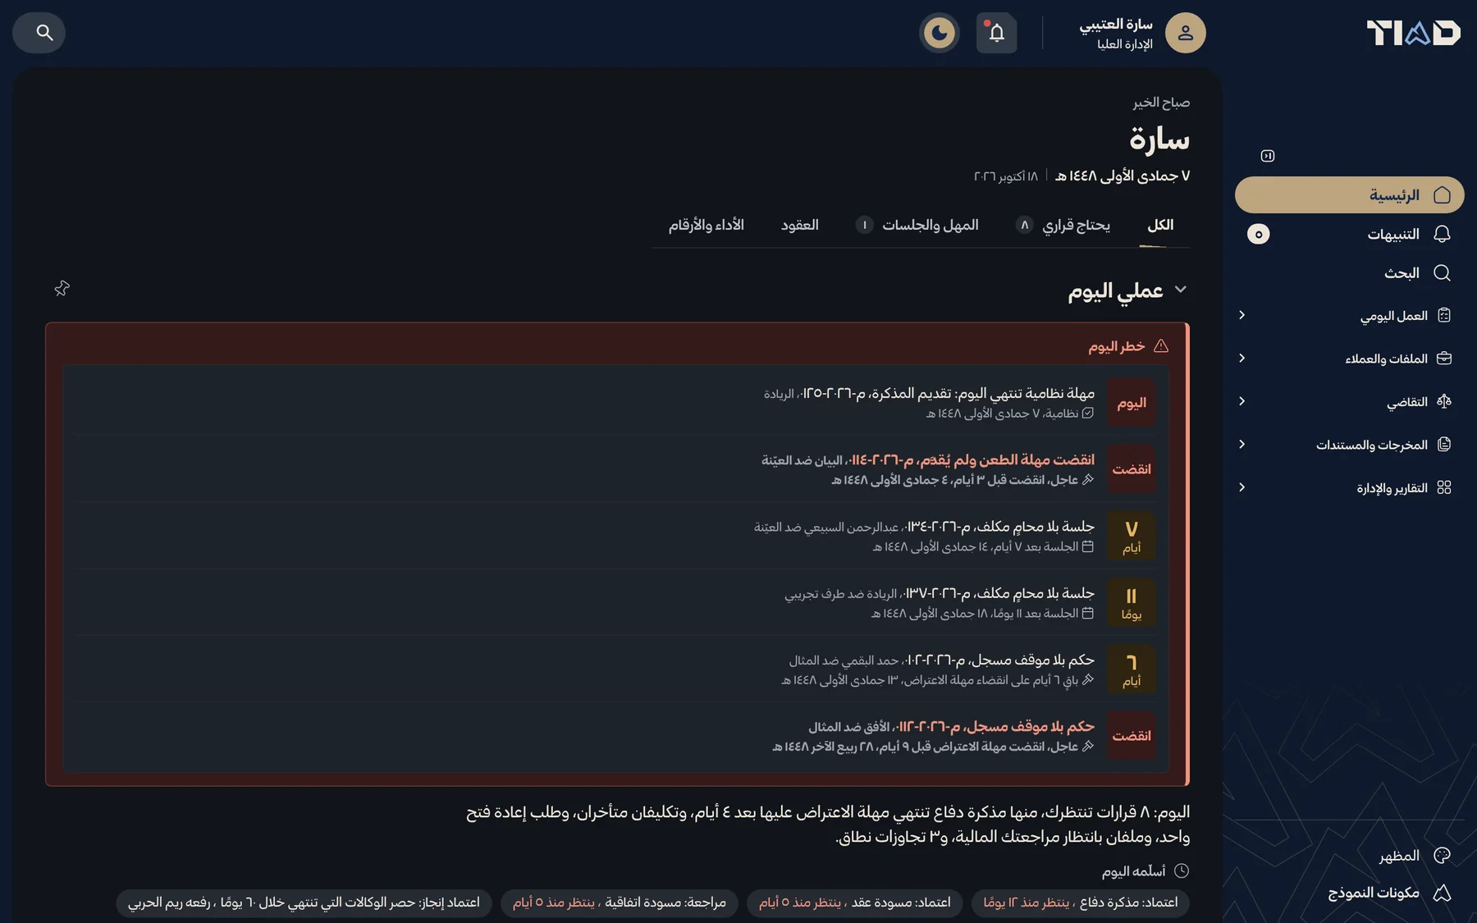Screen dimensions: 1477x923
Task: Open مهلة نظامية تنتهي اليوم row
Action: [615, 402]
